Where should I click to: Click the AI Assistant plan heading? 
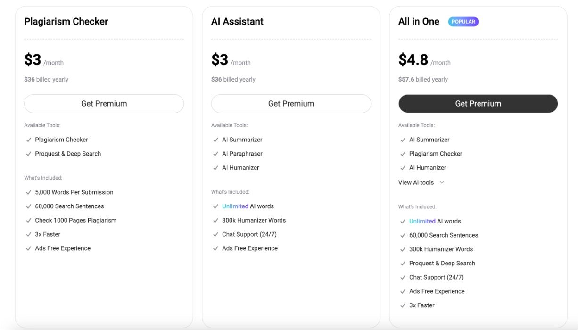[237, 22]
